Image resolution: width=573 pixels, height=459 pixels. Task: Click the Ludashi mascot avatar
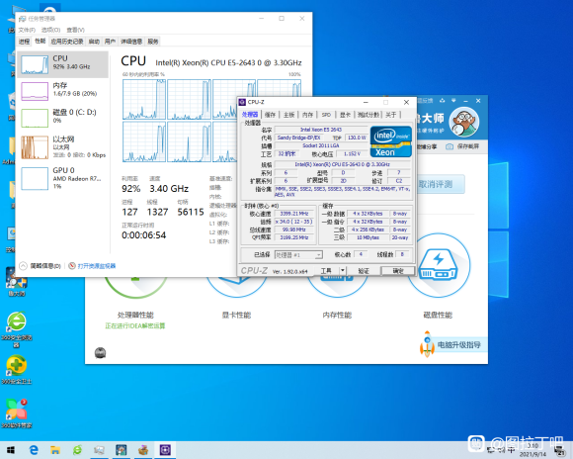pyautogui.click(x=464, y=122)
